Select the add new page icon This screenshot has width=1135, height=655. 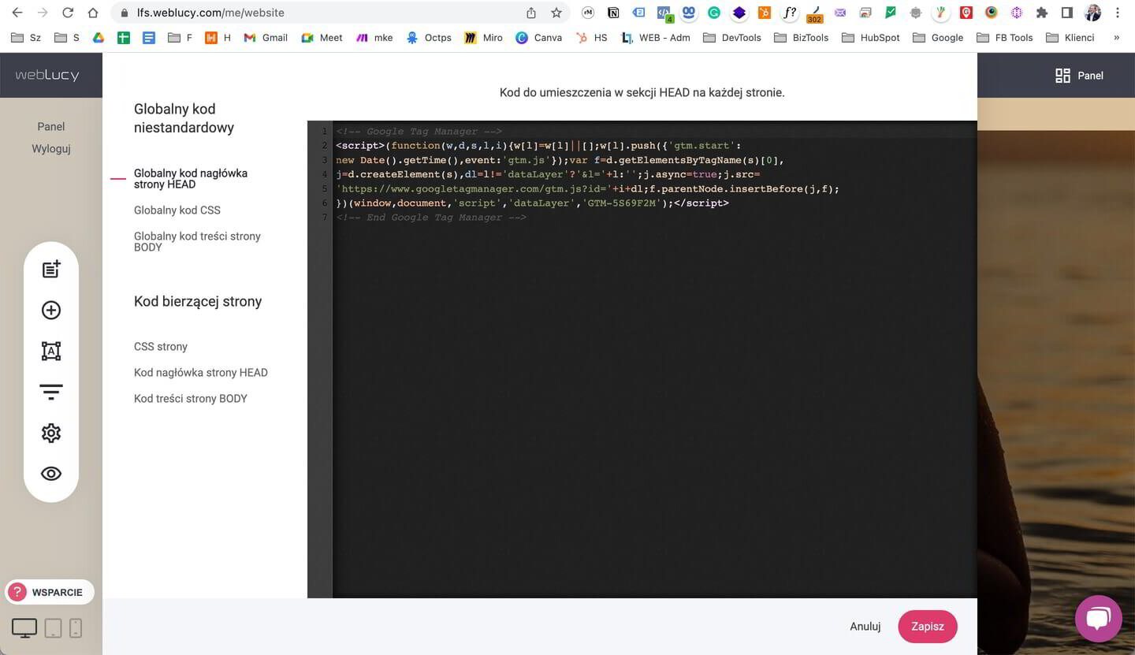coord(50,269)
